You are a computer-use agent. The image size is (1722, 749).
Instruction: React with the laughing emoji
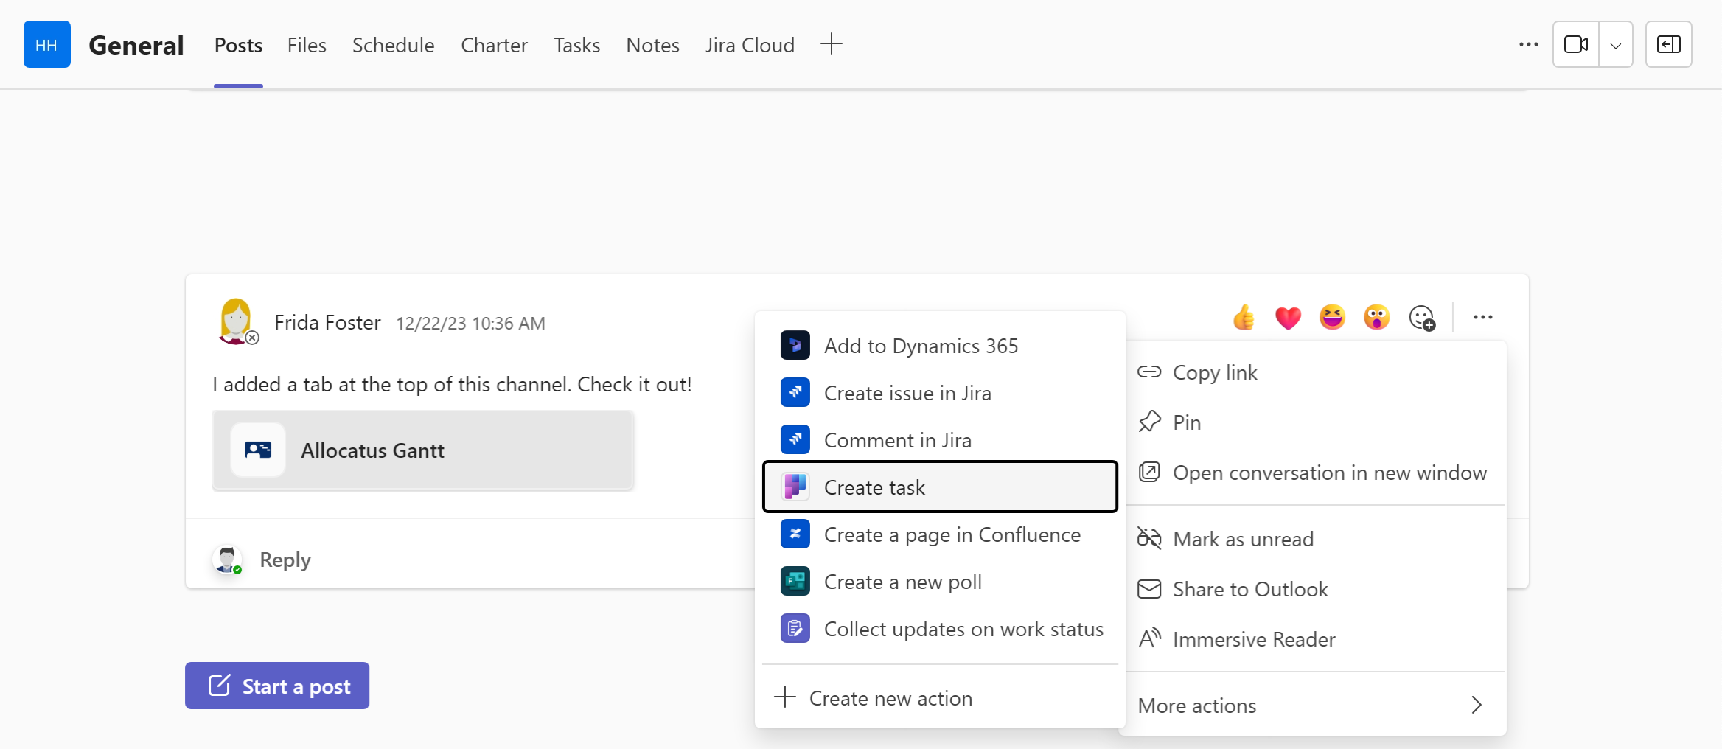tap(1332, 318)
